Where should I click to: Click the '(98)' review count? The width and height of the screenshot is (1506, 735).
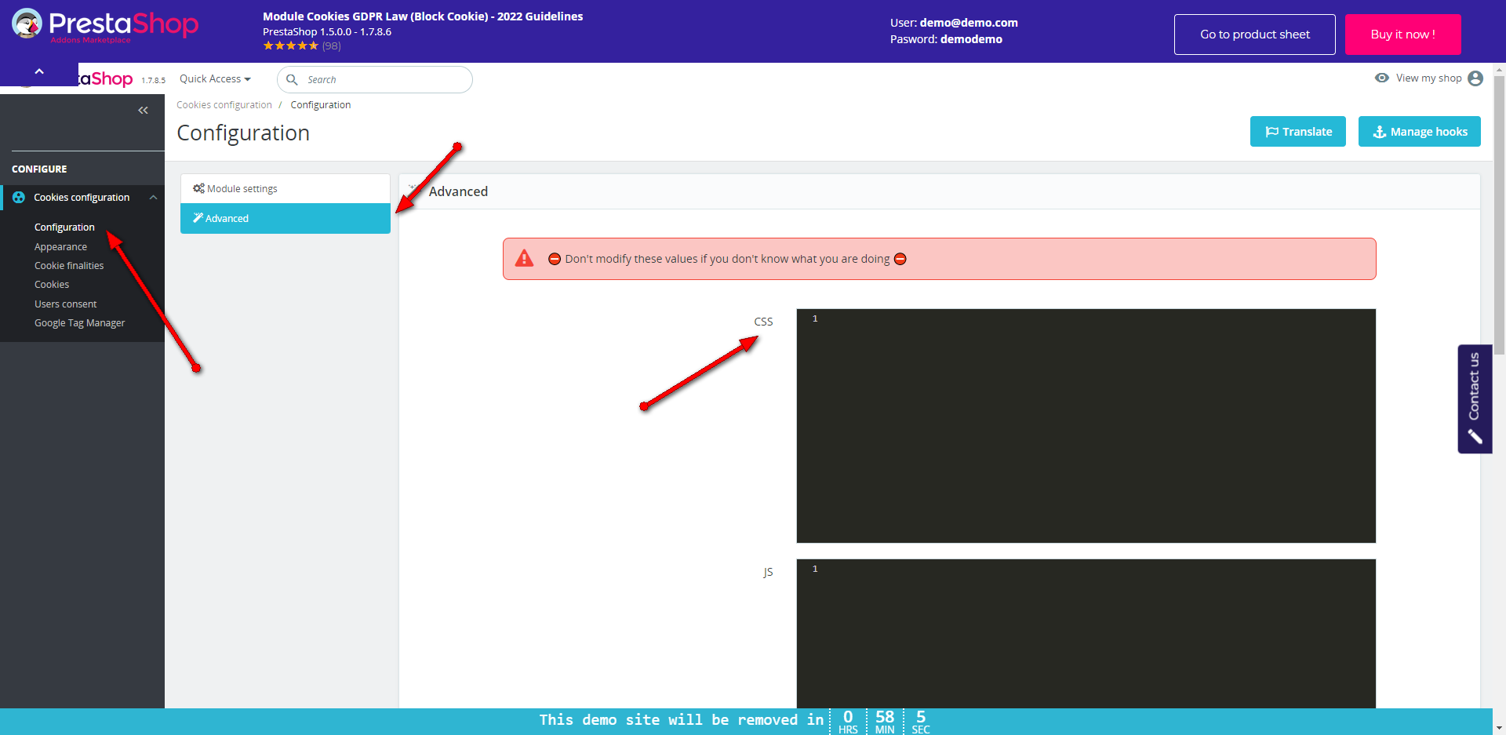pos(332,46)
